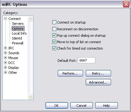Select Local Info under Connect
Image resolution: width=131 pixels, height=112 pixels.
(19, 33)
